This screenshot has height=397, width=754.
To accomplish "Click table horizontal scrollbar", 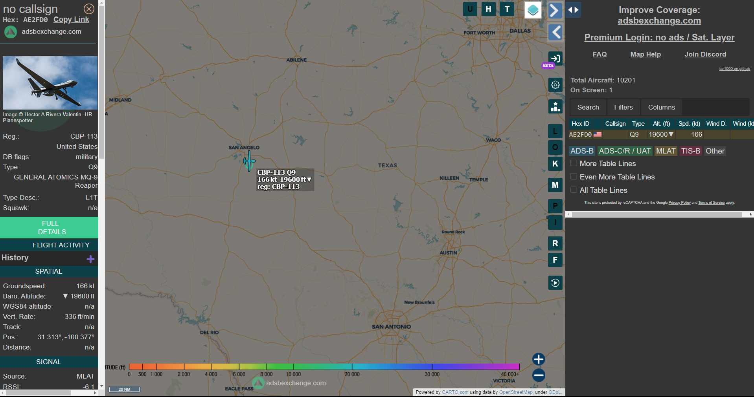I will [x=657, y=214].
